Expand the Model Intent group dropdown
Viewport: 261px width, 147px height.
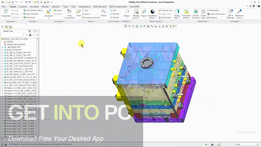(203, 21)
